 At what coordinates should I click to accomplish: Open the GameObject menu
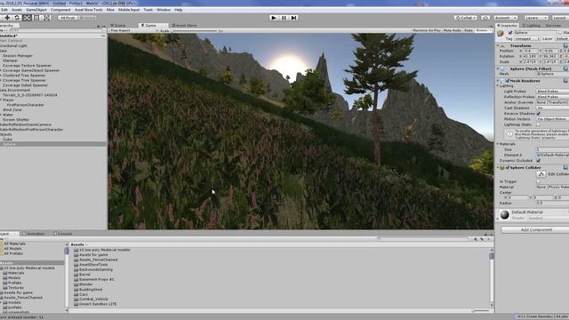[x=36, y=10]
